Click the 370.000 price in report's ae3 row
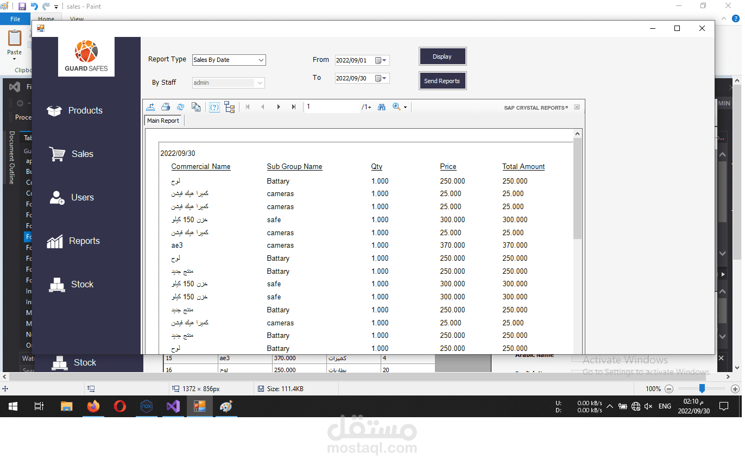 (452, 246)
